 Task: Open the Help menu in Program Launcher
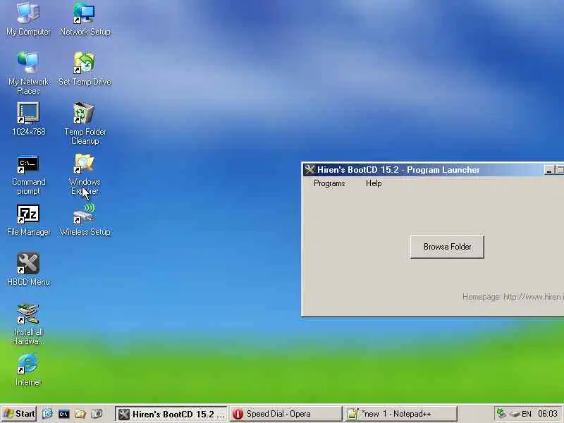click(x=374, y=183)
